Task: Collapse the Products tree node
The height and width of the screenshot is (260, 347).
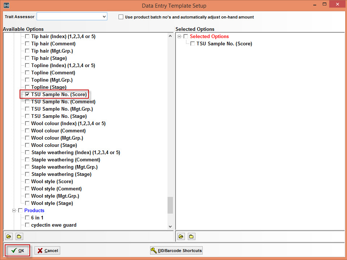Action: [x=14, y=210]
